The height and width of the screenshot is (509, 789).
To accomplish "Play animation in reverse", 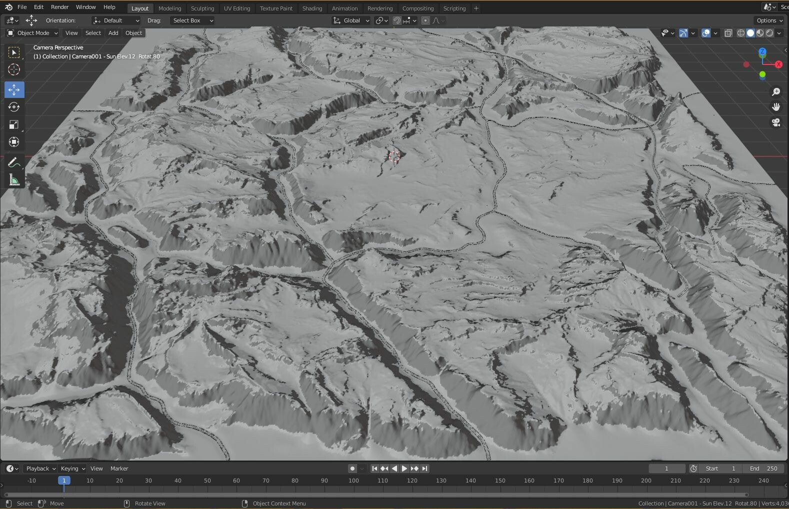I will 394,469.
